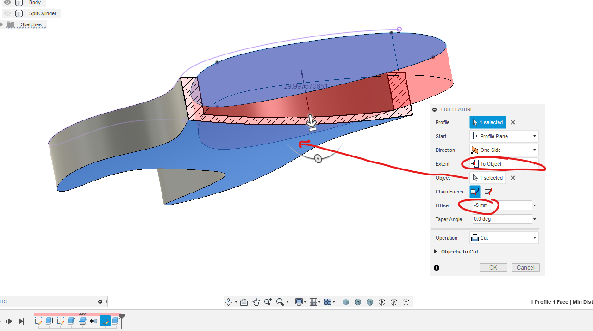Open the Offset field dropdown arrow

pyautogui.click(x=535, y=205)
